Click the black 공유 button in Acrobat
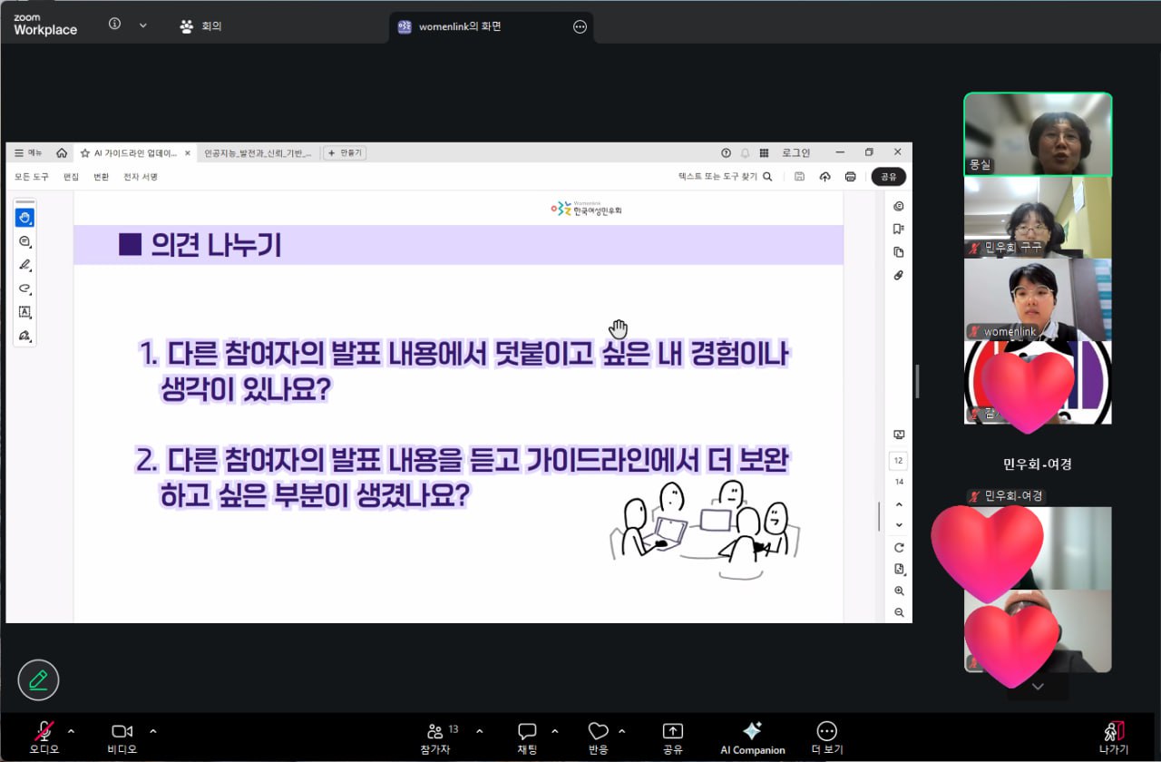The width and height of the screenshot is (1161, 762). coord(889,177)
